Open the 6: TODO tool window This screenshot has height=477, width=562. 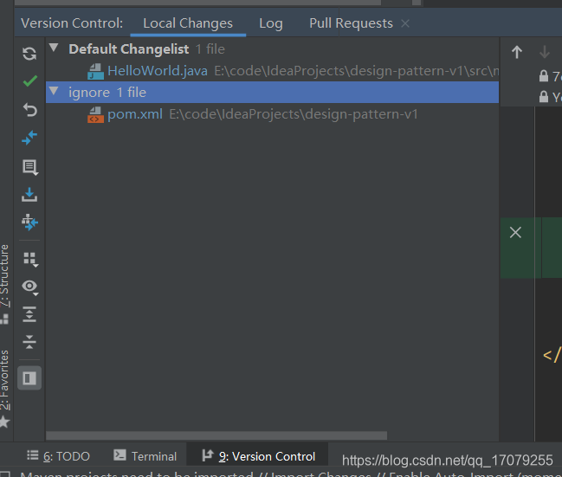58,456
